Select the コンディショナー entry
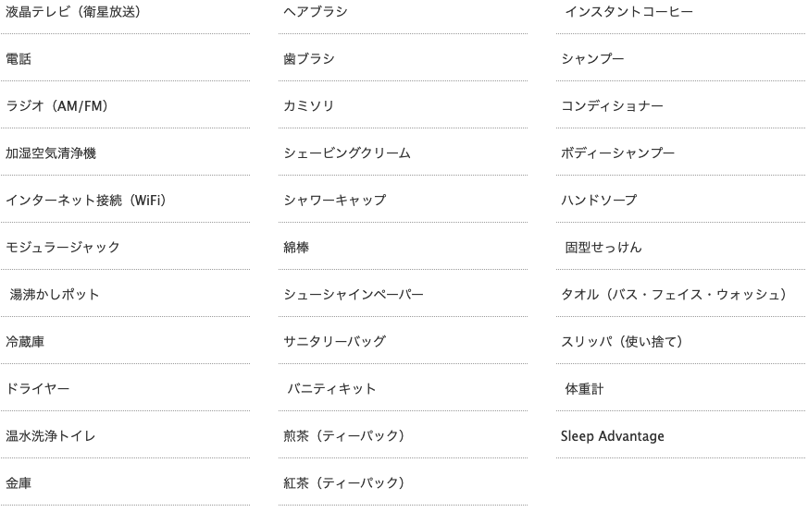808x512 pixels. tap(612, 106)
